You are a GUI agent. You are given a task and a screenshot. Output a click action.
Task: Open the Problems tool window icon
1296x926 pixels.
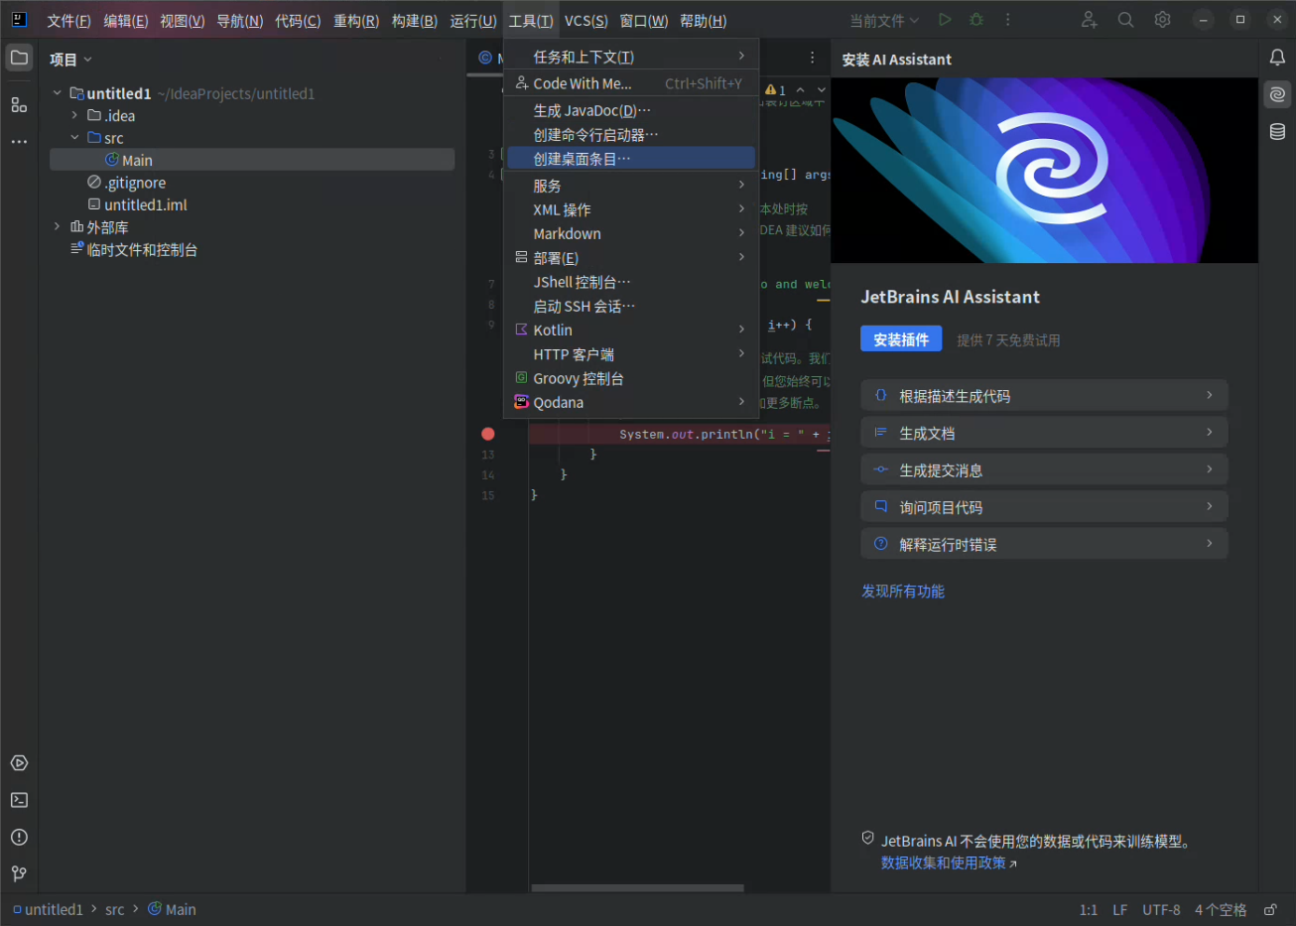[19, 838]
